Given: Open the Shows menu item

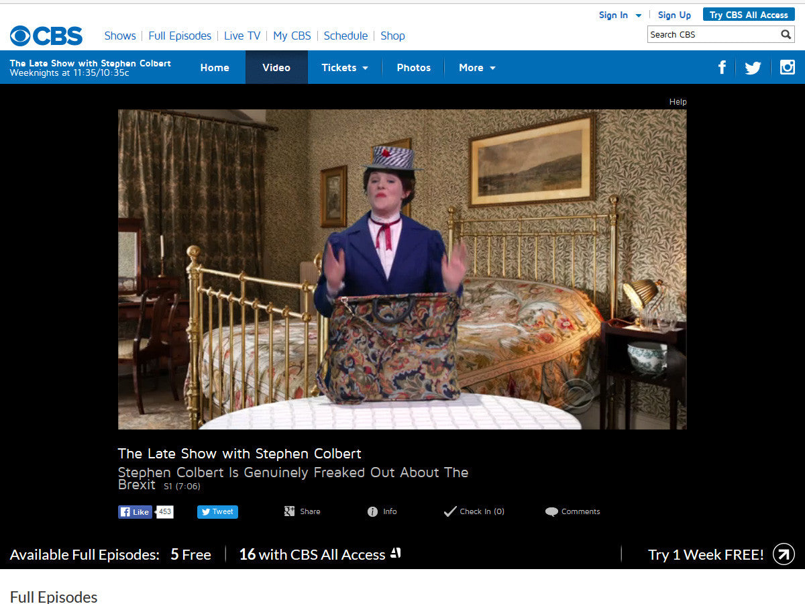Looking at the screenshot, I should [120, 36].
